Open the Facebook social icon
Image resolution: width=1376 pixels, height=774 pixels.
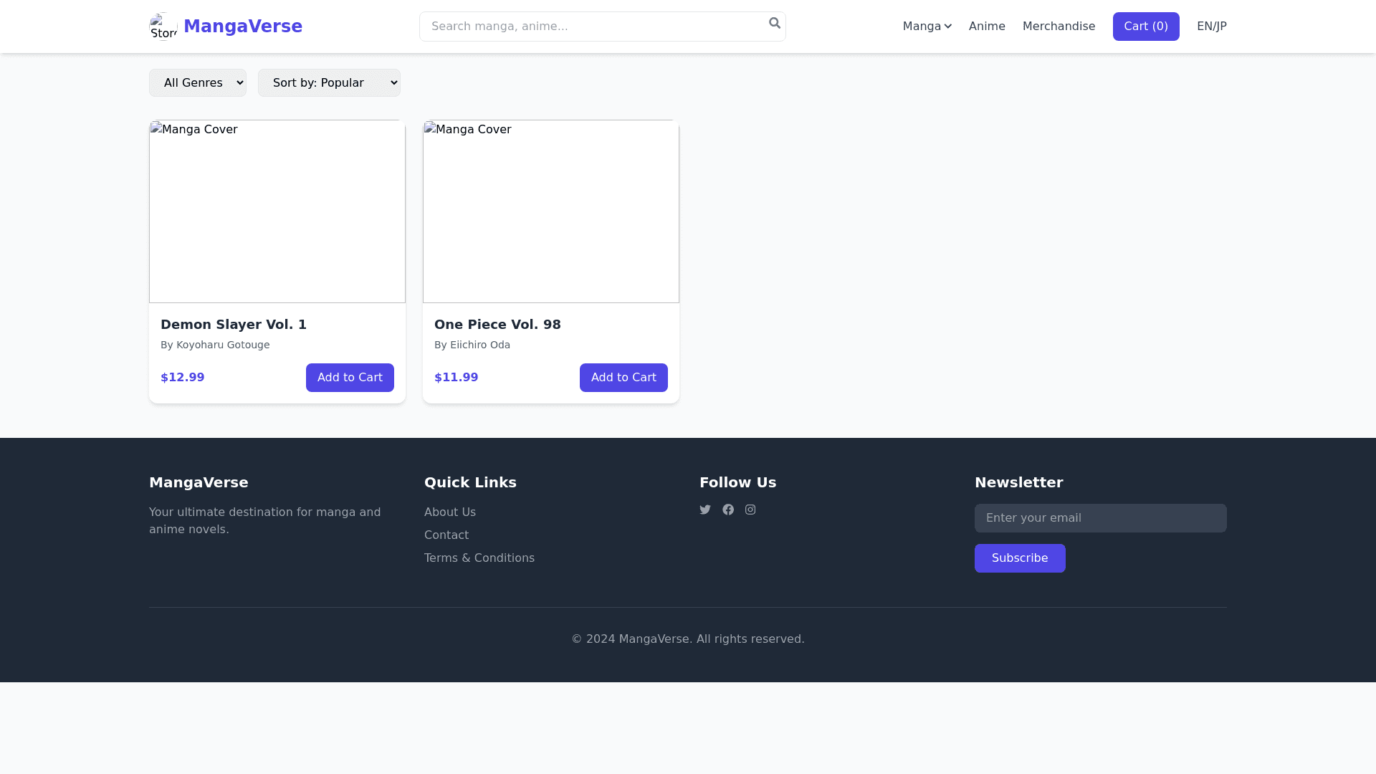[728, 510]
